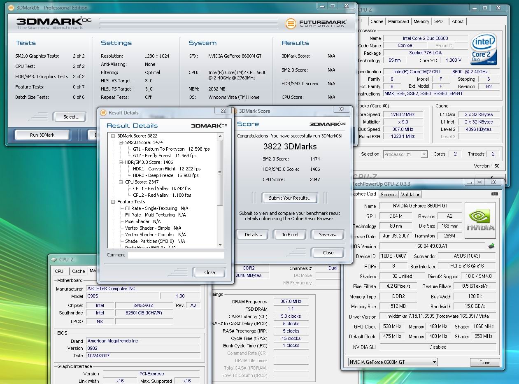Minimize the GPU-Z window

469,182
